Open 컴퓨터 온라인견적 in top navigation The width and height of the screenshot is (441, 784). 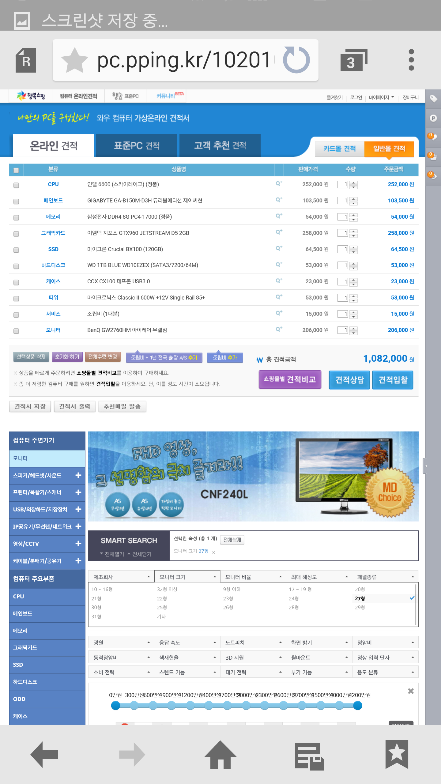78,96
